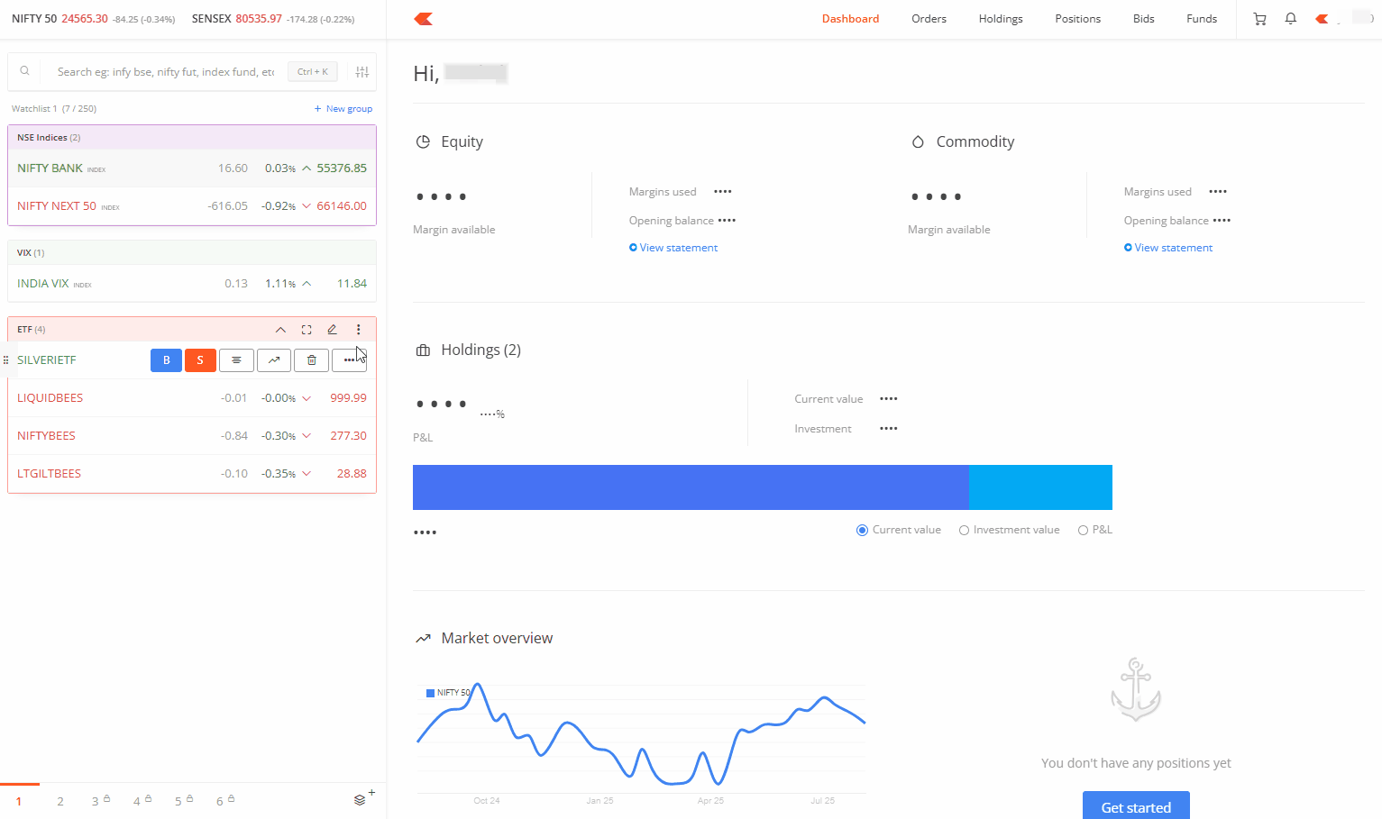
Task: Open the chart for SILVERIETF
Action: 274,360
